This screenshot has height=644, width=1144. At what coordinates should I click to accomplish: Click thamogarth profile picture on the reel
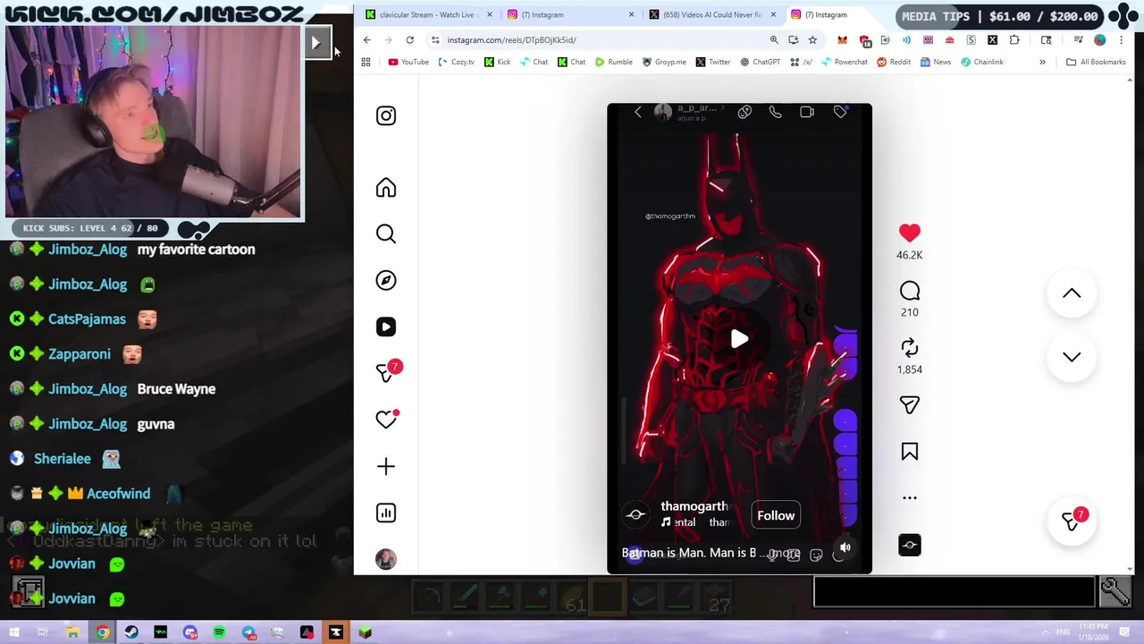(x=635, y=514)
